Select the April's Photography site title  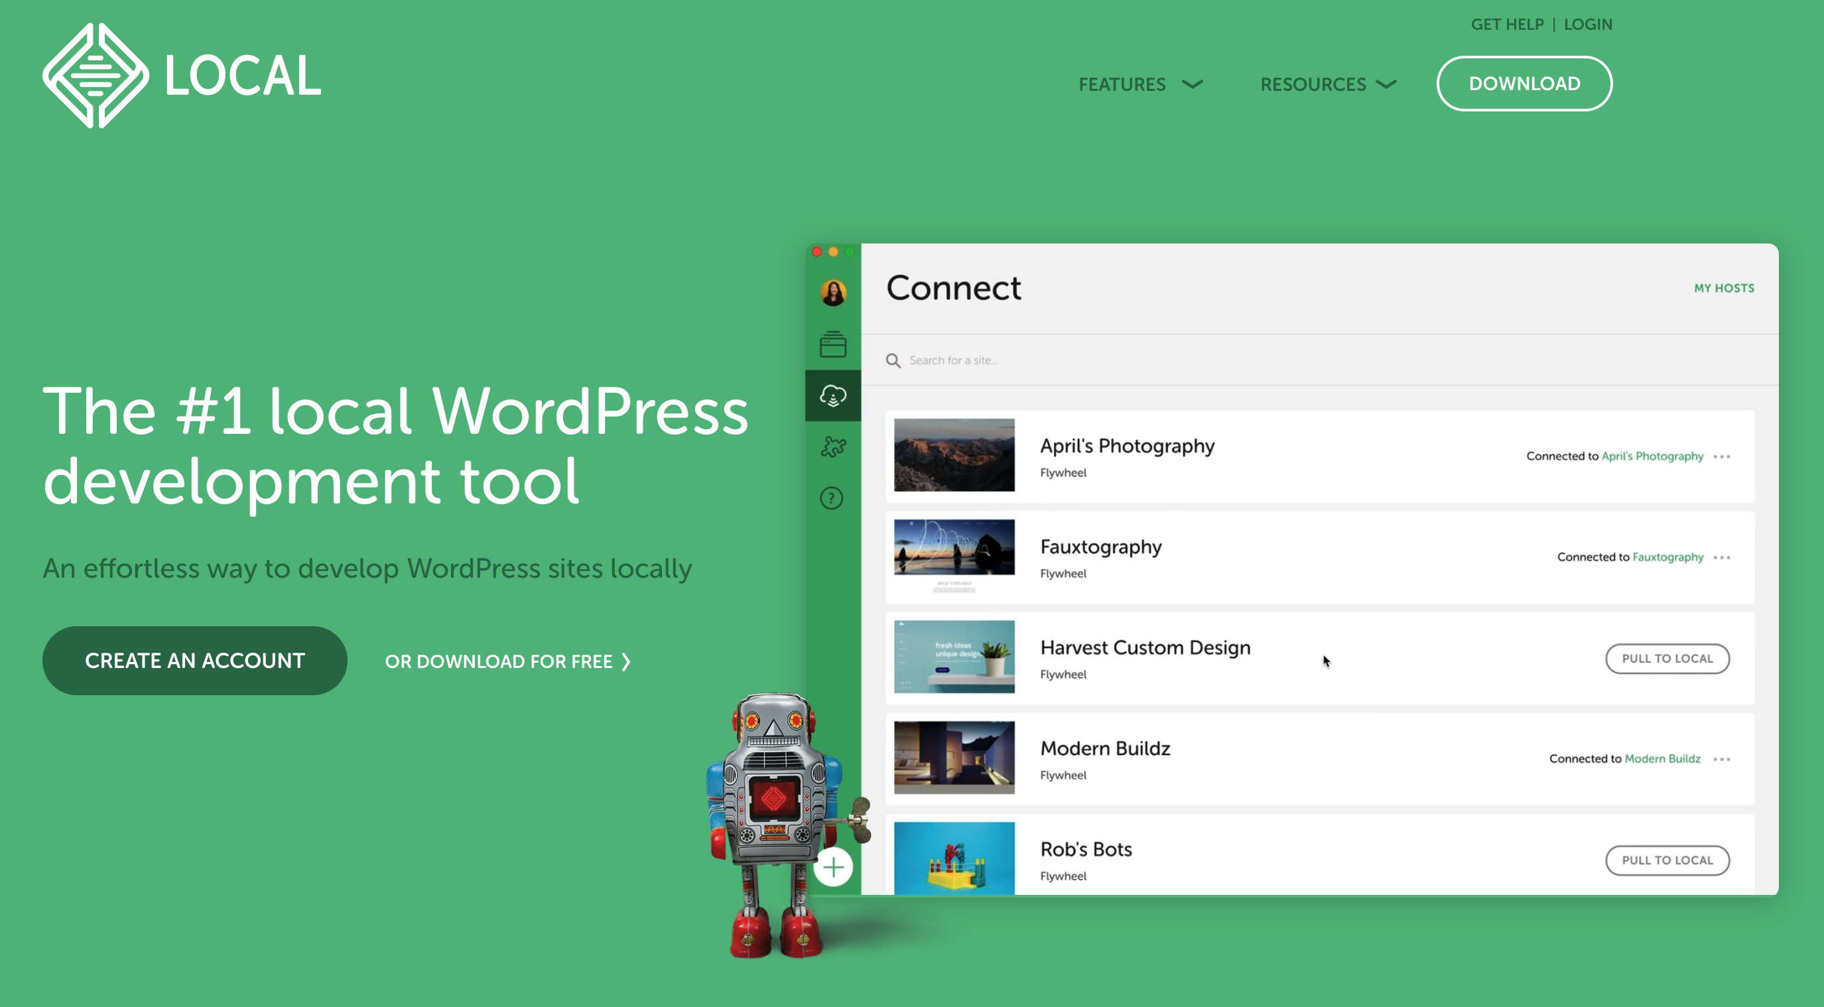[1128, 446]
